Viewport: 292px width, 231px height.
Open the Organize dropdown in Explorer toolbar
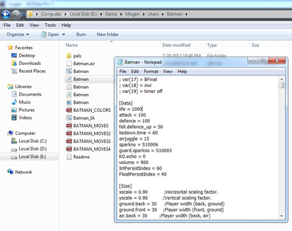pyautogui.click(x=18, y=34)
